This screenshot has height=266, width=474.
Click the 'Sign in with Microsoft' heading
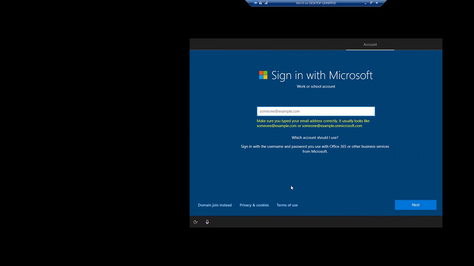coord(322,75)
